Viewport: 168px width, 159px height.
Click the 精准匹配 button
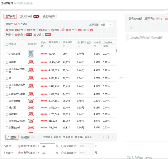[x=25, y=137]
